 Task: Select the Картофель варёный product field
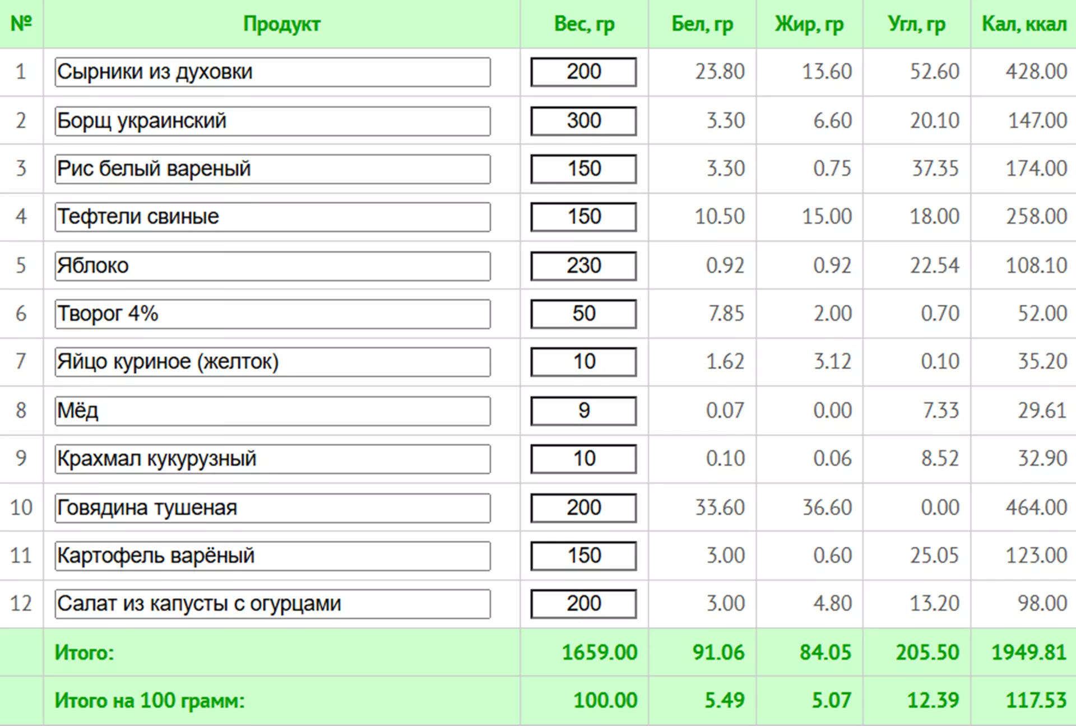pyautogui.click(x=272, y=556)
